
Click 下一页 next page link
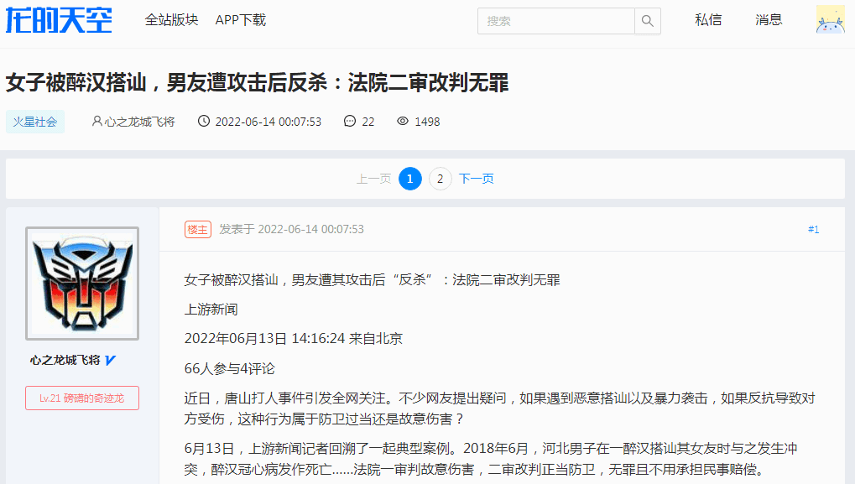tap(476, 179)
